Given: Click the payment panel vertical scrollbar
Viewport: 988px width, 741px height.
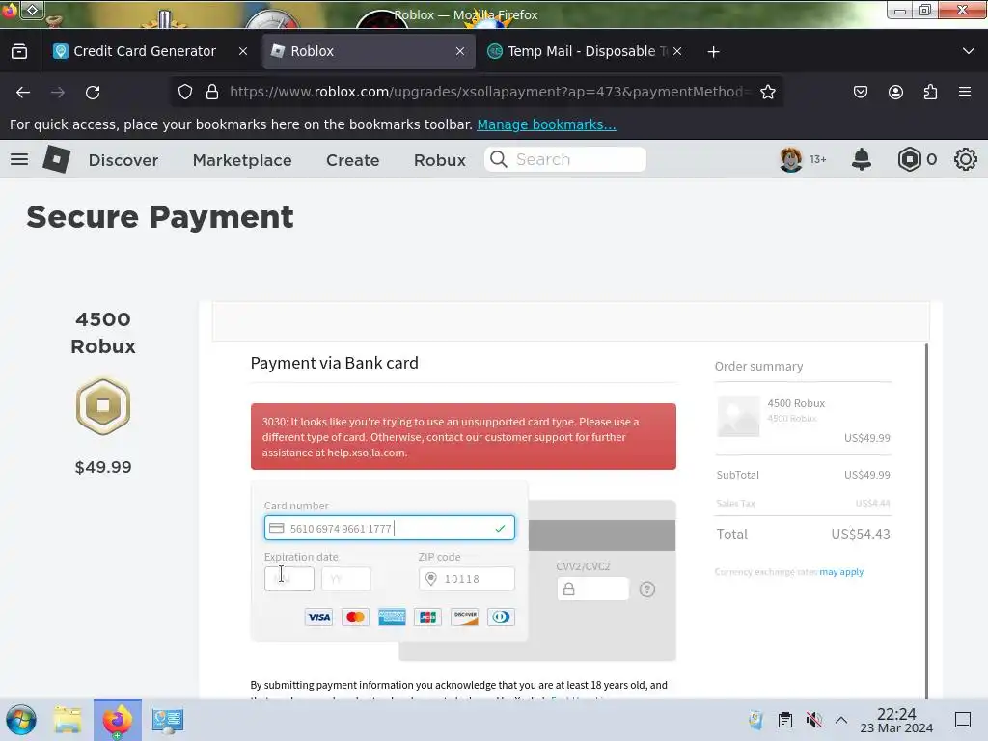Looking at the screenshot, I should (x=927, y=520).
